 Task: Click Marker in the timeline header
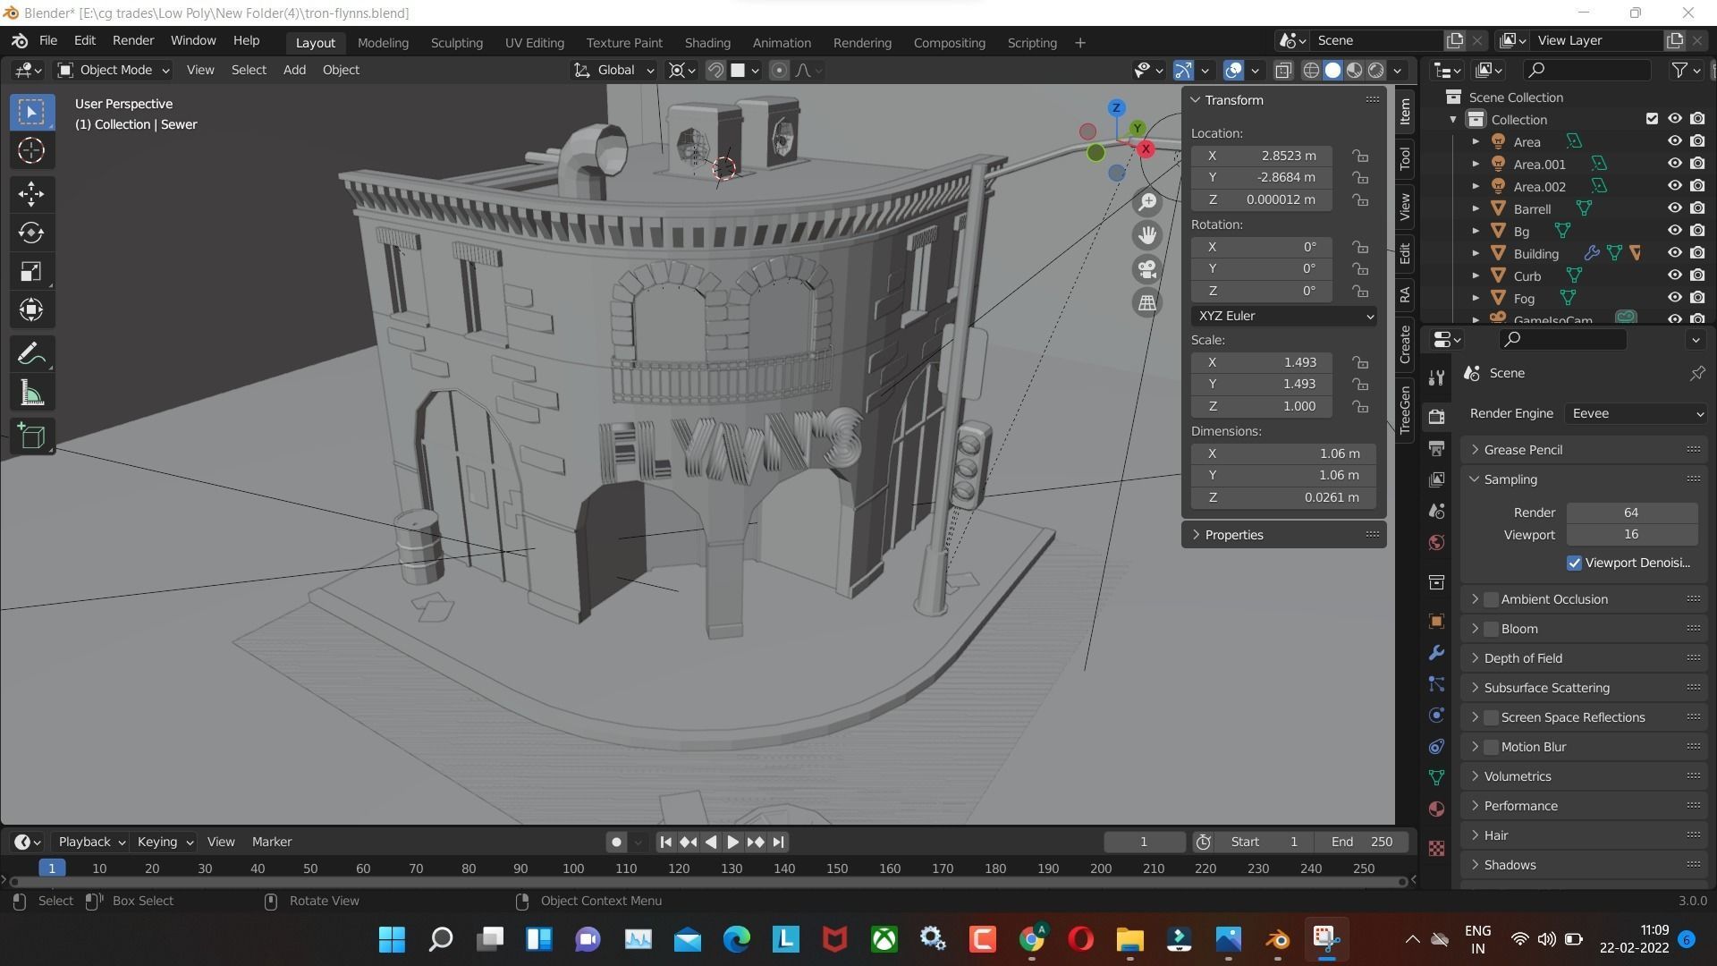tap(271, 842)
